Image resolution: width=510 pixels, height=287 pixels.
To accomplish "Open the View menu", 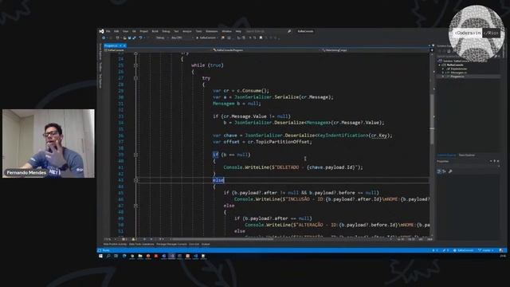I will [126, 31].
